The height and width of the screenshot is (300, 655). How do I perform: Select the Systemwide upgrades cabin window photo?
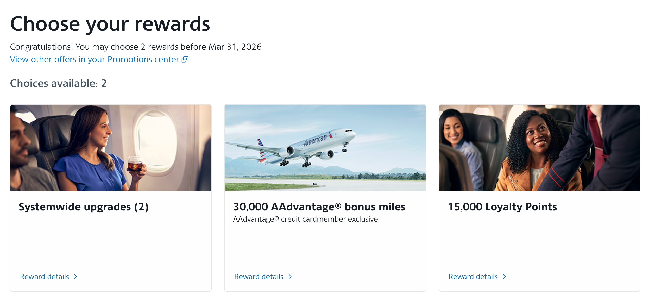coord(111,148)
